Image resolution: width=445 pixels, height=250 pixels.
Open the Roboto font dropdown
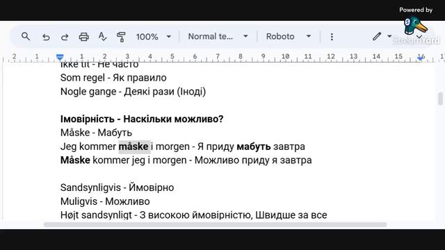pyautogui.click(x=289, y=37)
